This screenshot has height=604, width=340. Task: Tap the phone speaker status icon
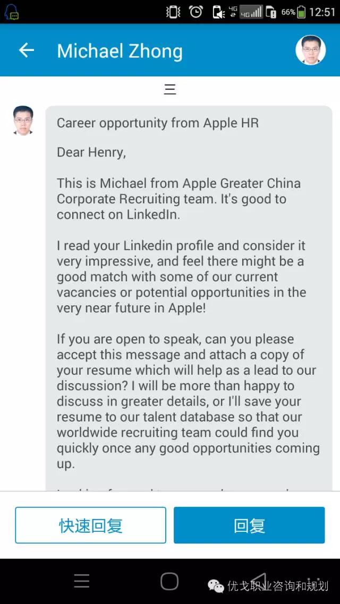[218, 12]
